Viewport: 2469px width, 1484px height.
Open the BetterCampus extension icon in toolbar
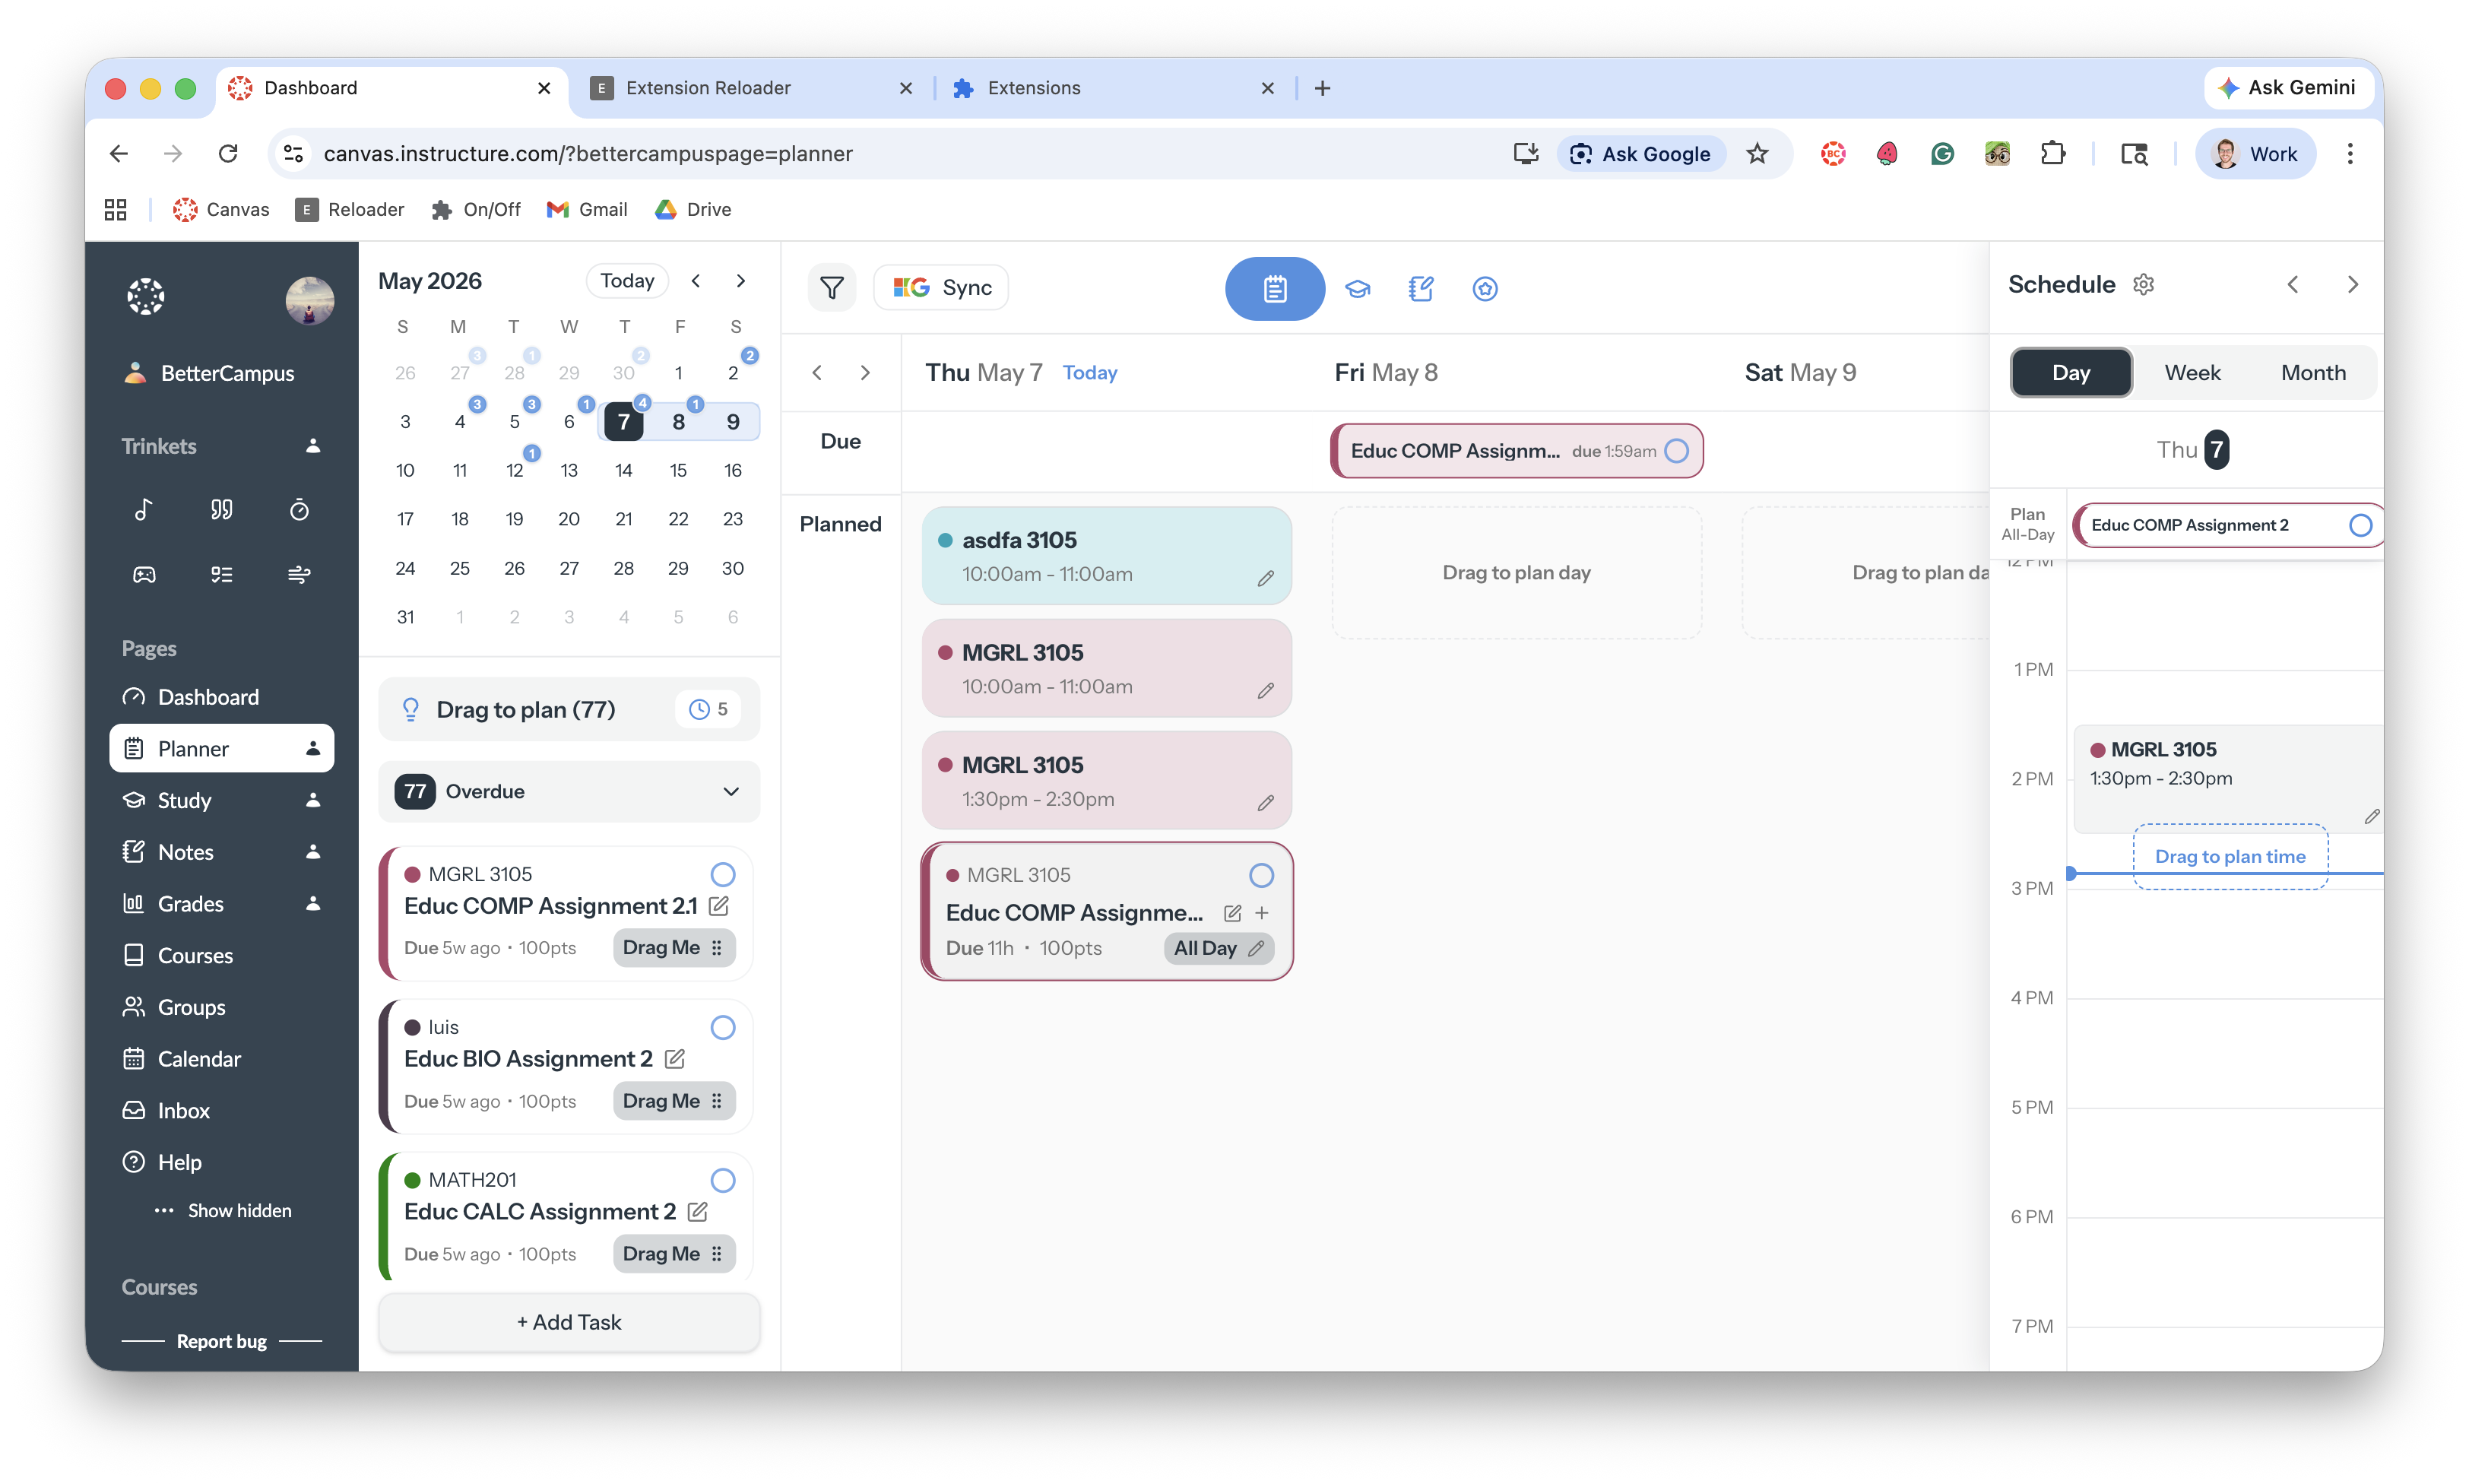[x=1832, y=153]
